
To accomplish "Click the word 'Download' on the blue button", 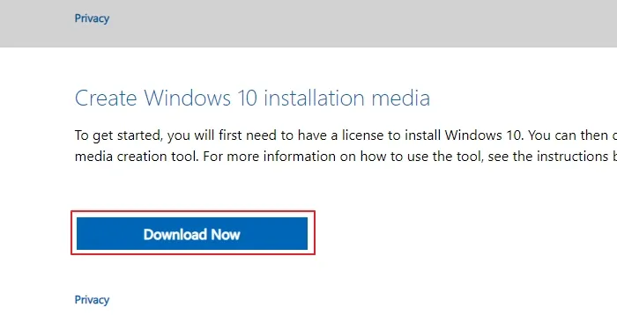I will tap(175, 234).
